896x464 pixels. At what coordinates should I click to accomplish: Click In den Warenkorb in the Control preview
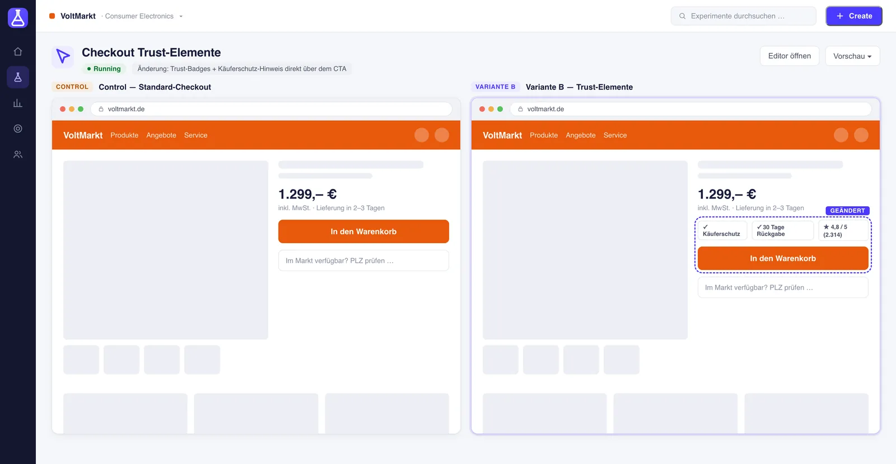click(363, 231)
